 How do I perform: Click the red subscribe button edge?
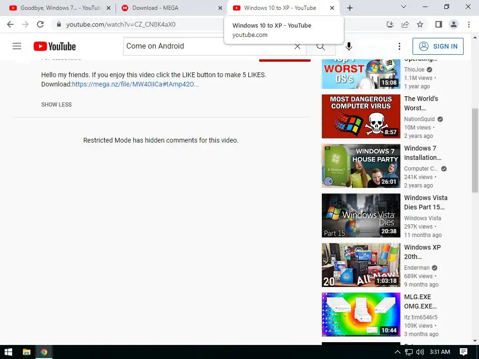click(x=285, y=60)
